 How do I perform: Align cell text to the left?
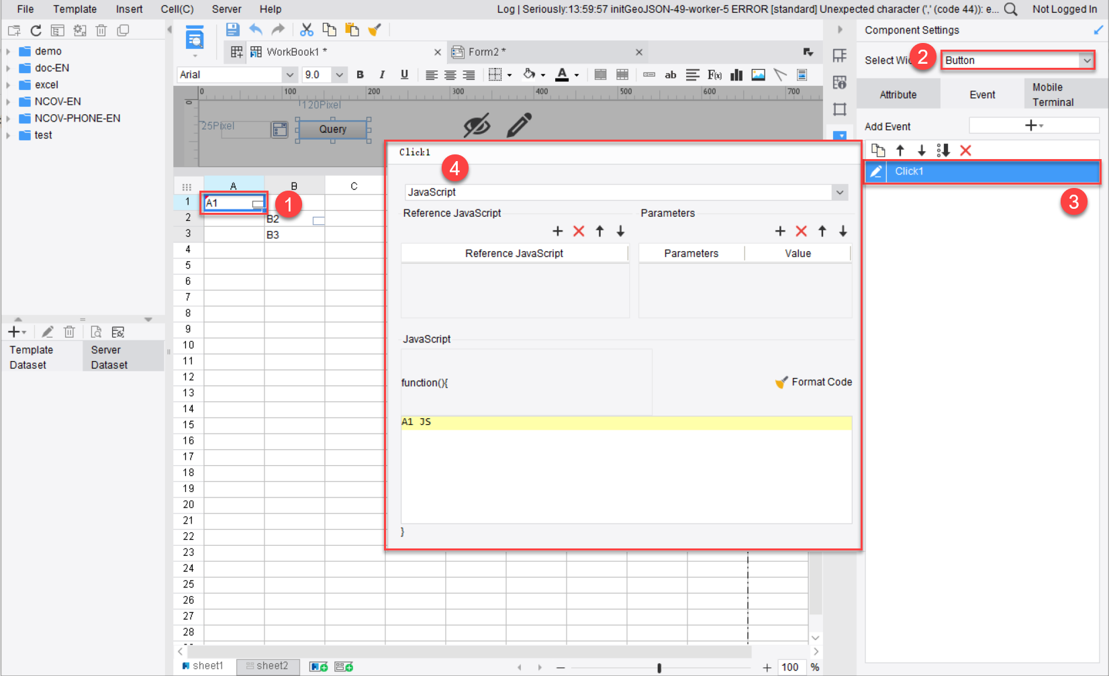coord(431,75)
